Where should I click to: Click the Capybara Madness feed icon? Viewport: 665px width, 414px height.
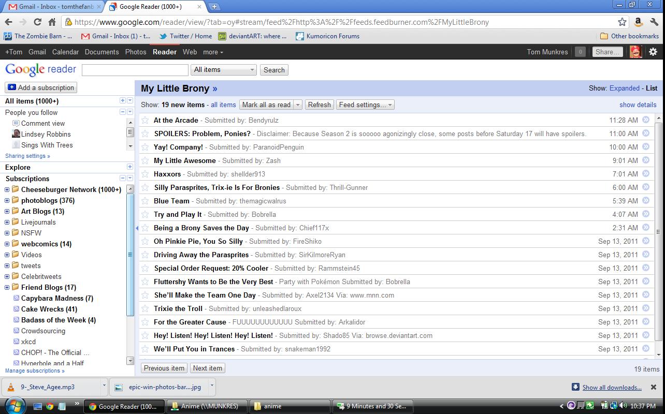pos(16,298)
